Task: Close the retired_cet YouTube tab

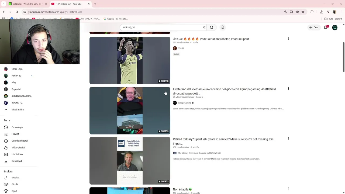Action: pyautogui.click(x=89, y=4)
